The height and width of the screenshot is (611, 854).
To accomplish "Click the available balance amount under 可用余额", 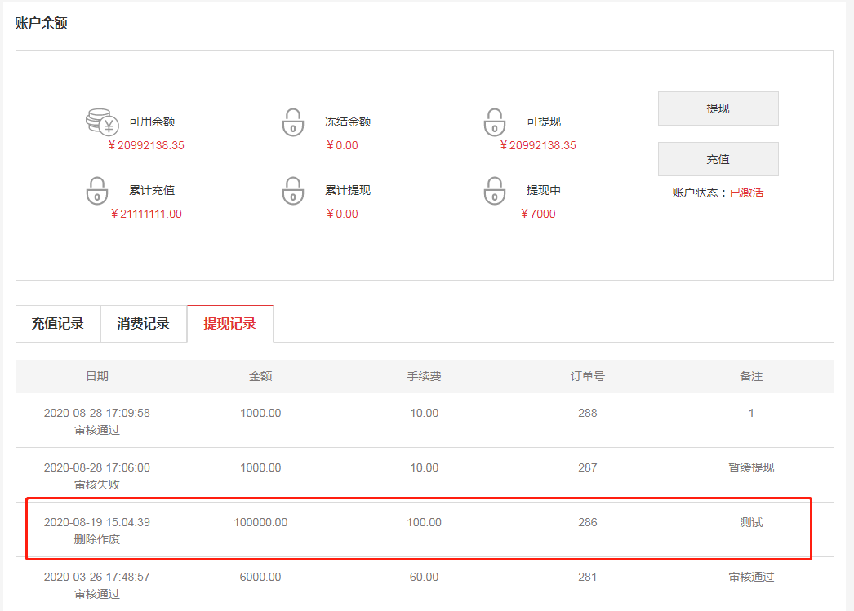I will 146,146.
